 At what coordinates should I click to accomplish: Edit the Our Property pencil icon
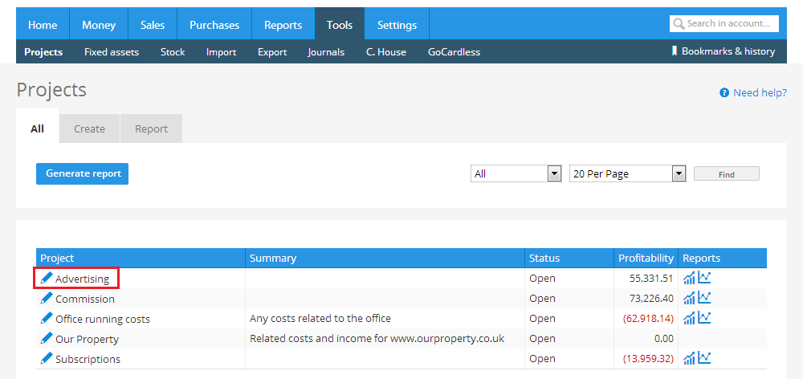click(47, 338)
